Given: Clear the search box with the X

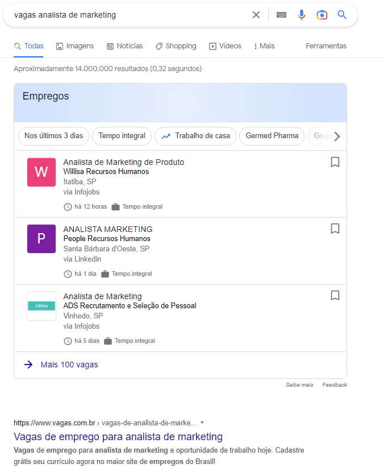Looking at the screenshot, I should 256,15.
